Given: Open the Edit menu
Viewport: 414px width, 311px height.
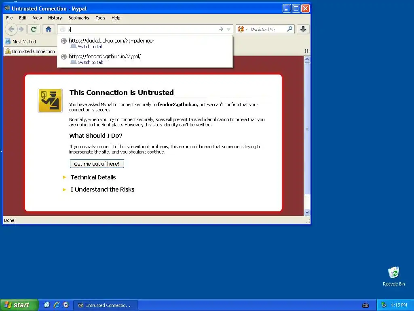Looking at the screenshot, I should click(x=23, y=18).
